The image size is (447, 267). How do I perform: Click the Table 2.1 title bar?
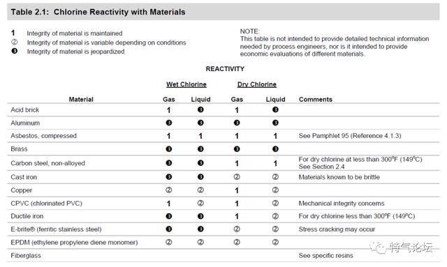[x=223, y=12]
